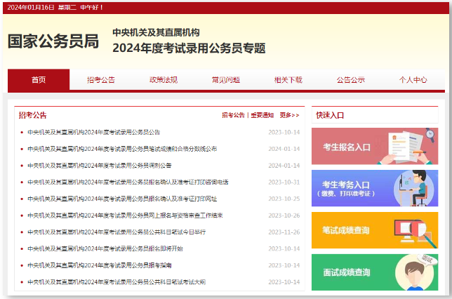Click the 考生报名入口 banner button
Image resolution: width=452 pixels, height=299 pixels.
point(375,146)
